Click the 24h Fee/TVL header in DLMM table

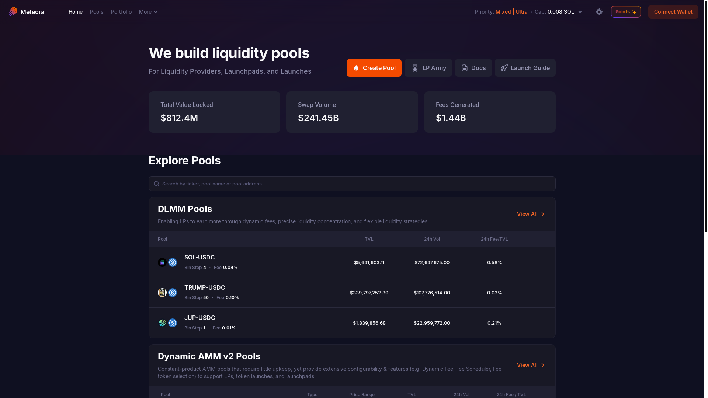point(494,239)
